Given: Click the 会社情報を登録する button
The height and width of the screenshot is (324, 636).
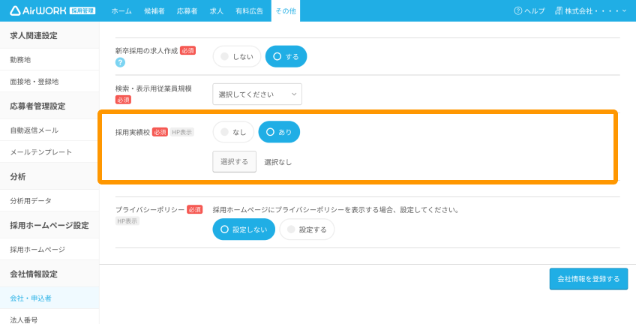Looking at the screenshot, I should 589,278.
